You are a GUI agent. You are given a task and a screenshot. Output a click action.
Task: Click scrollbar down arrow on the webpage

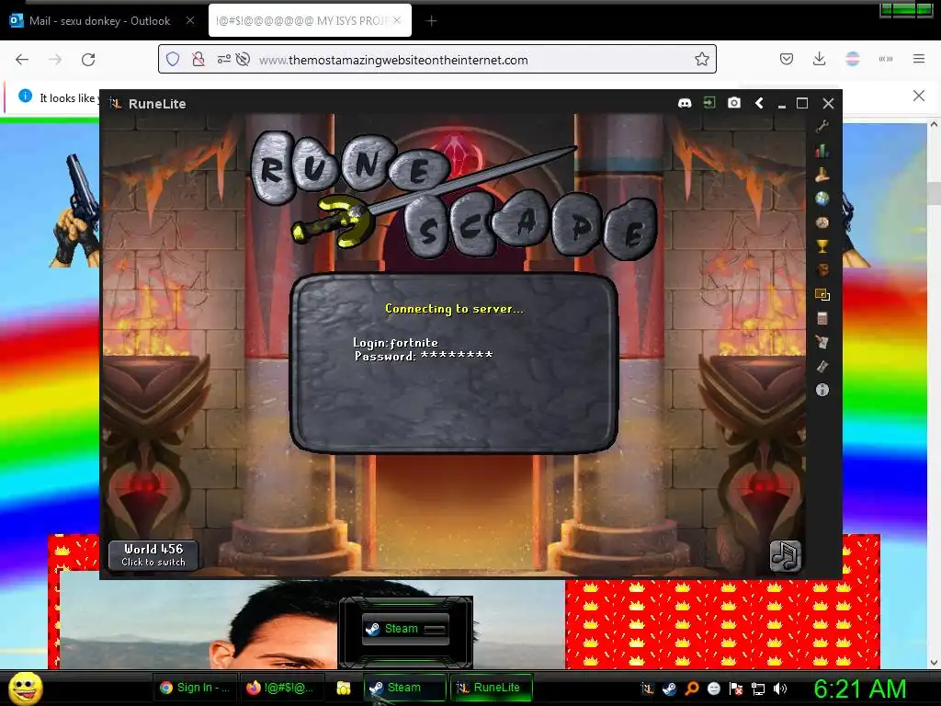[934, 663]
